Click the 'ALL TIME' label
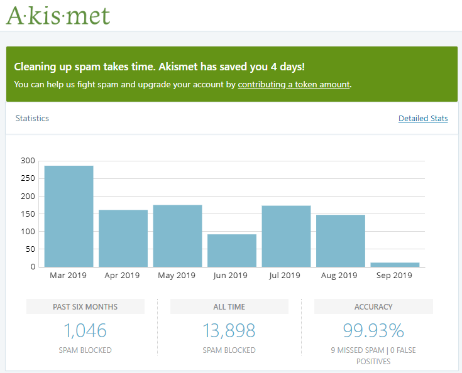Screen dimensions: 462x373 coord(229,307)
